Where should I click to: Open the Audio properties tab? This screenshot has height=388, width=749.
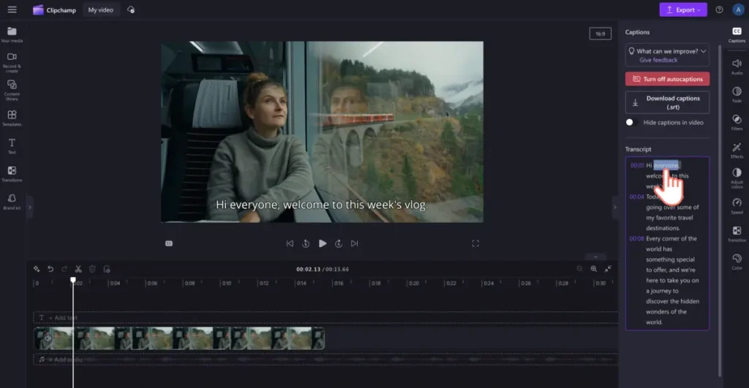pos(737,66)
